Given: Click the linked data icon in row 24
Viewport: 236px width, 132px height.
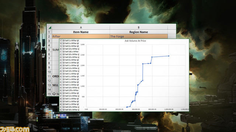Looking at the screenshot, I should point(64,60).
